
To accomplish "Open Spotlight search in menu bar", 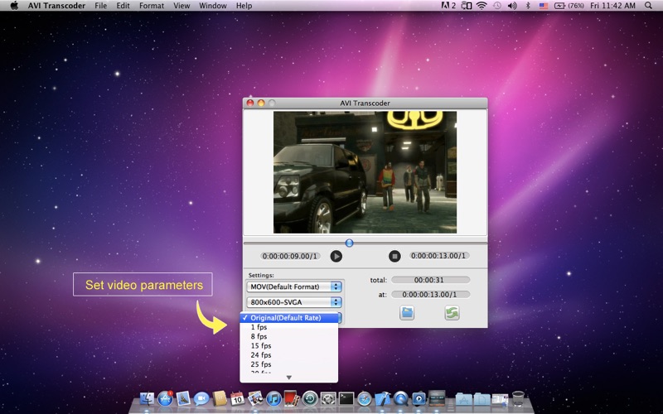I will click(648, 6).
